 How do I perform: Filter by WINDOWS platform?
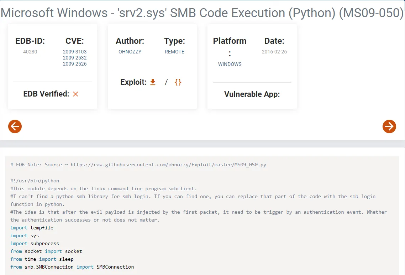click(x=230, y=64)
